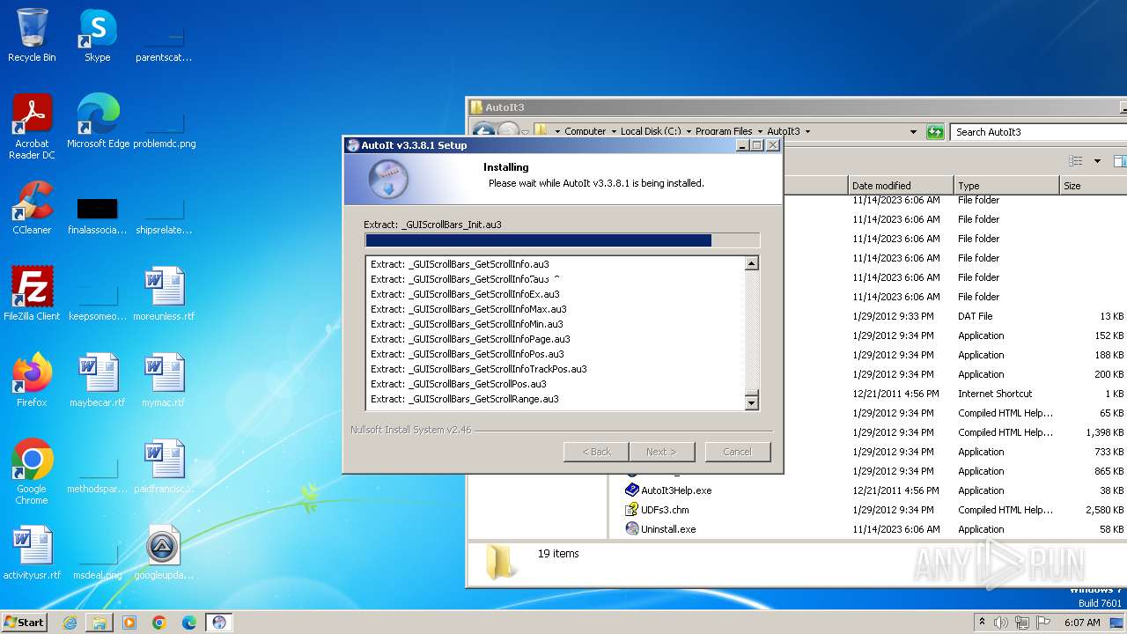1127x634 pixels.
Task: Open the CCleaner desktop shortcut
Action: pos(32,208)
